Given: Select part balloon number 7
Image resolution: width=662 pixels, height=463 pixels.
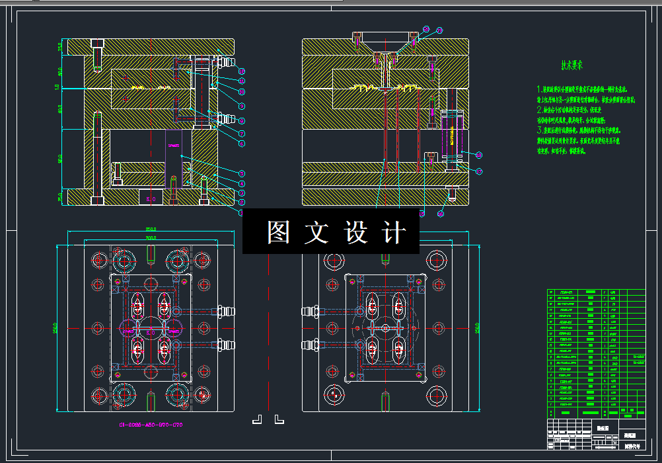Looking at the screenshot, I should (242, 134).
